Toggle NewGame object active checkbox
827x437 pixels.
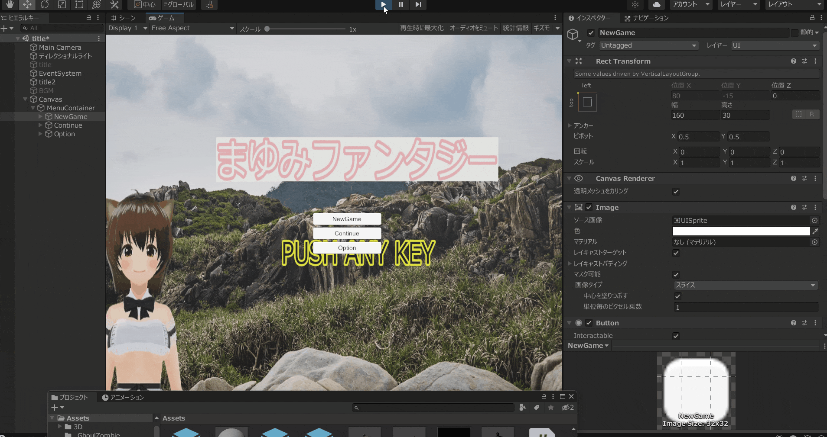tap(591, 33)
